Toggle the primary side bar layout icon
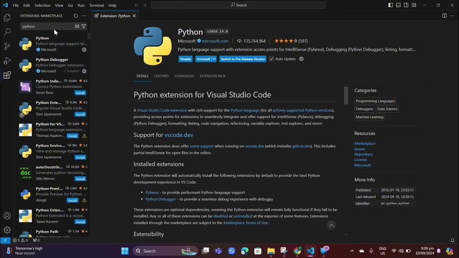The width and height of the screenshot is (459, 258). (x=391, y=5)
